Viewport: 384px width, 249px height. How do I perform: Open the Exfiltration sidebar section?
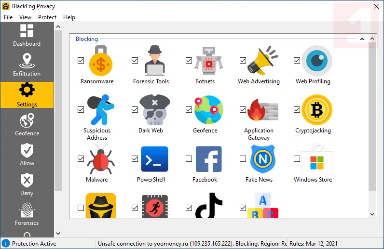point(27,65)
